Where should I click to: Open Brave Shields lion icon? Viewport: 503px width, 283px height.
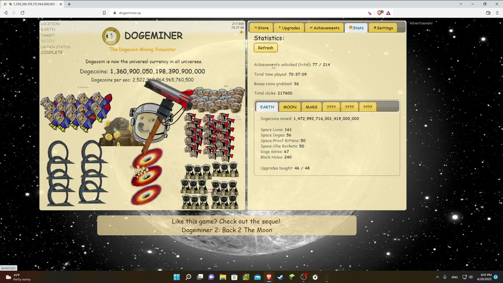pyautogui.click(x=380, y=13)
